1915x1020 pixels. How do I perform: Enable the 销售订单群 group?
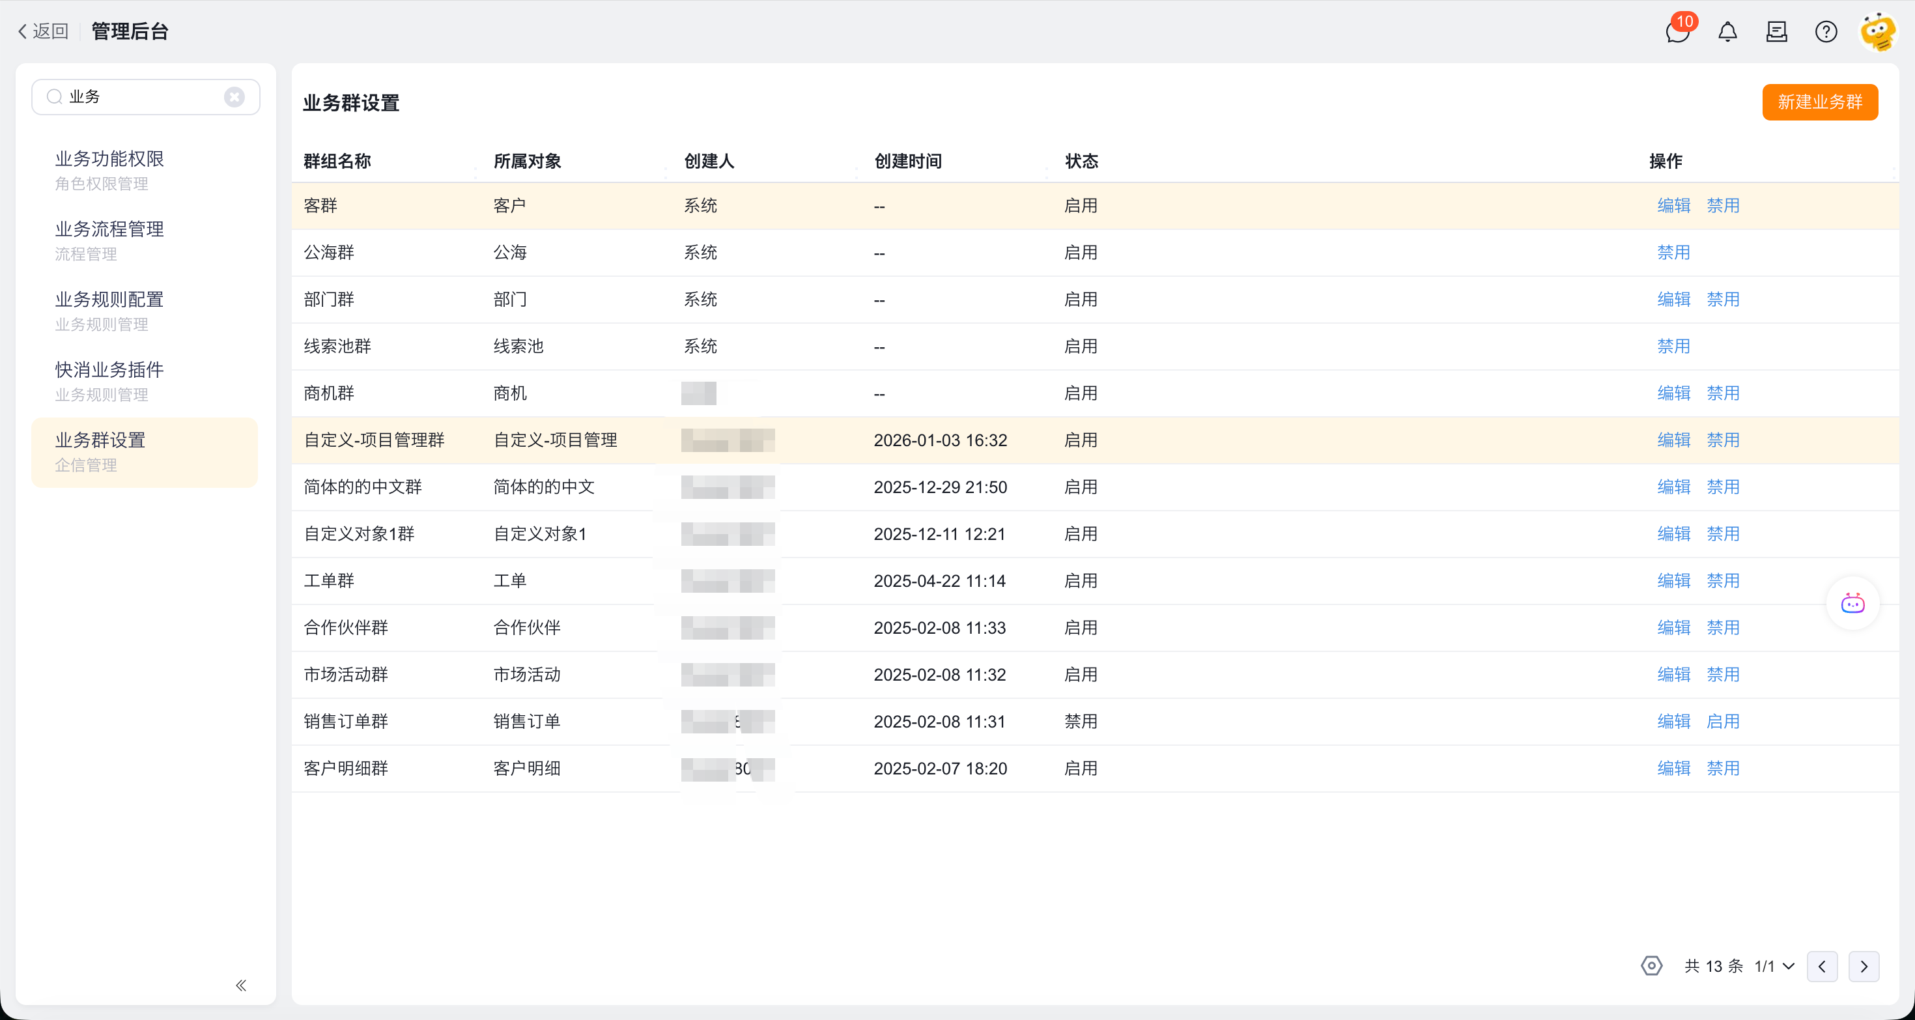(x=1722, y=721)
